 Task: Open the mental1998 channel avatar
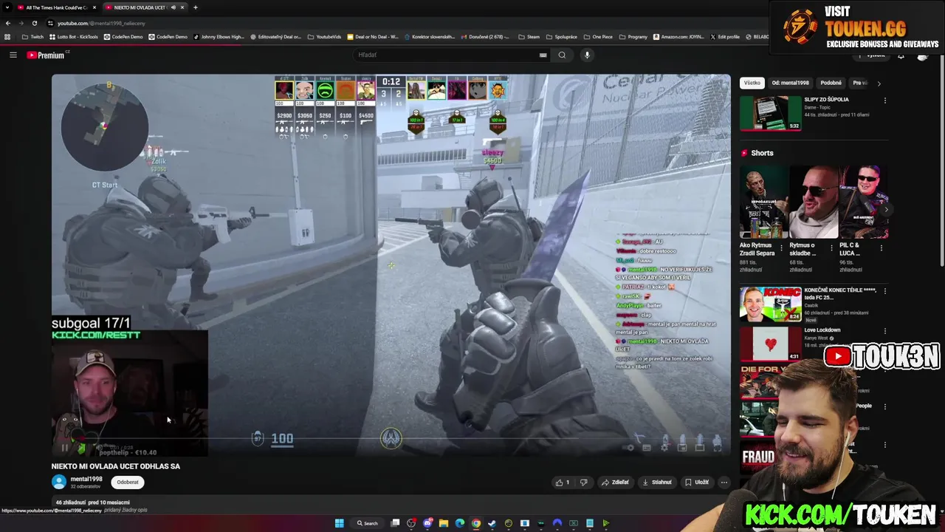pos(59,482)
